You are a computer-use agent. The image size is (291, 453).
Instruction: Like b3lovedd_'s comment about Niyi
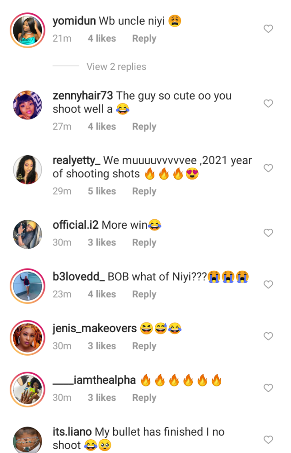pyautogui.click(x=268, y=284)
